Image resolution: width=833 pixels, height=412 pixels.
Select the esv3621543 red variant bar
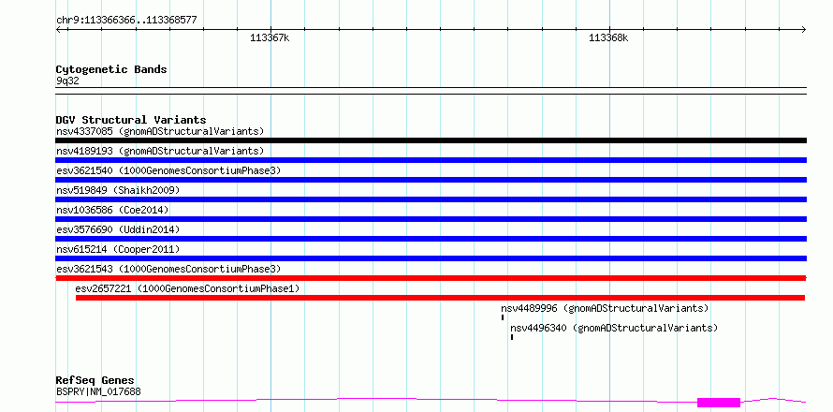tap(431, 278)
